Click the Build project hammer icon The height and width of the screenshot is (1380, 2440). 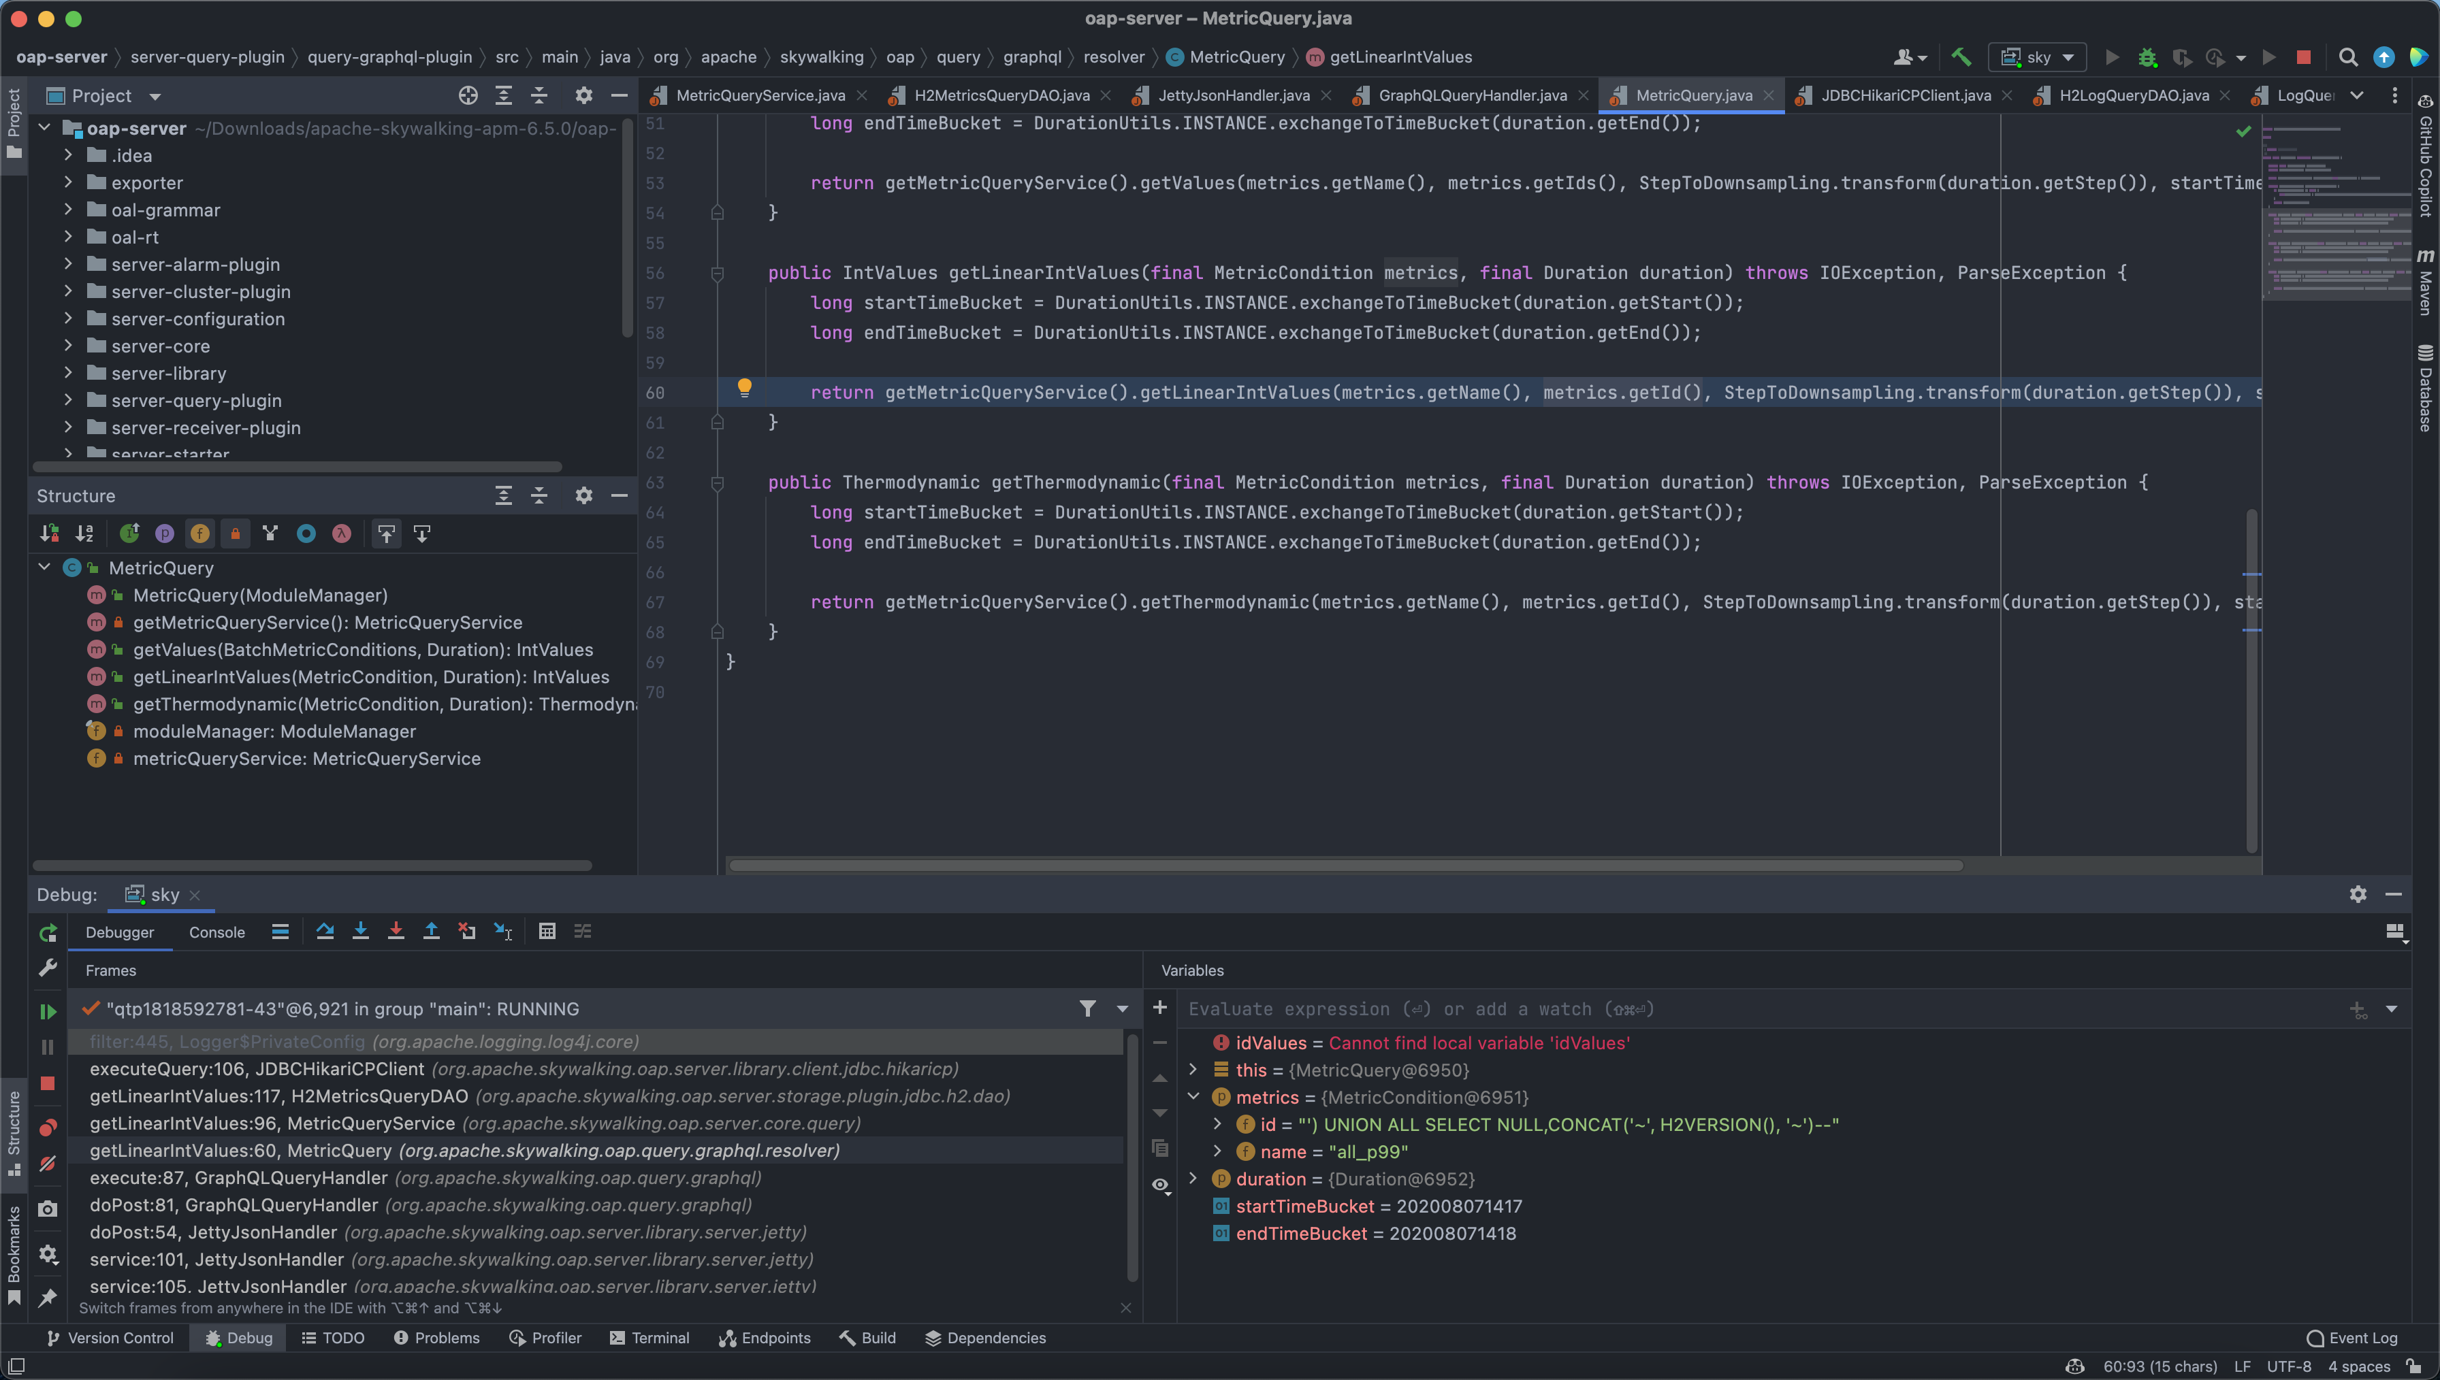1961,57
